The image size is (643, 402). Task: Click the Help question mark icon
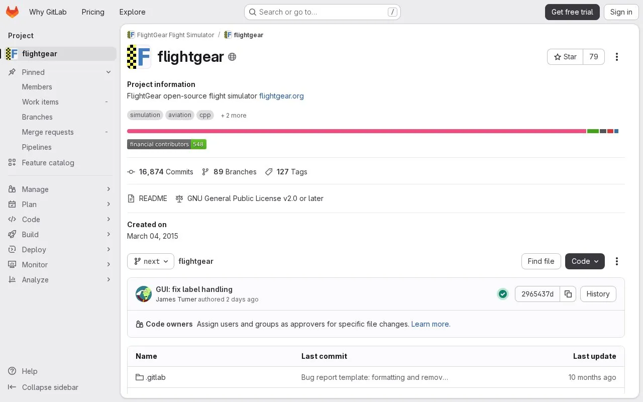[x=12, y=371]
